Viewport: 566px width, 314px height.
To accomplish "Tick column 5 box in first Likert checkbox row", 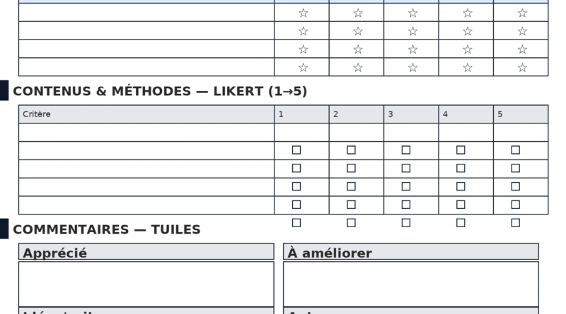I will coord(516,150).
